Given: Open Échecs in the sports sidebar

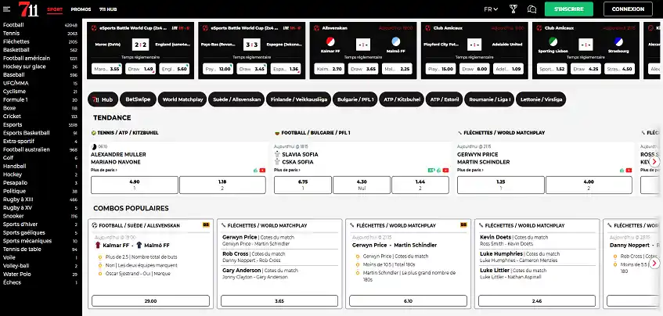Looking at the screenshot, I should 40,282.
